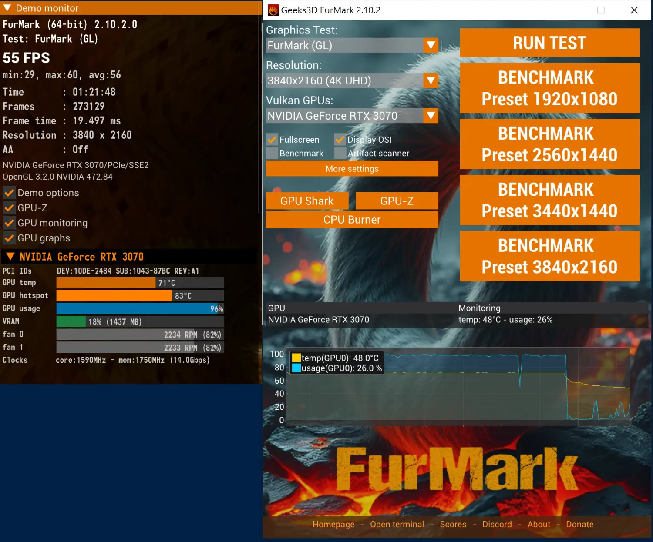Viewport: 653px width, 542px height.
Task: Open the Graphics Test dropdown arrow
Action: coord(431,45)
